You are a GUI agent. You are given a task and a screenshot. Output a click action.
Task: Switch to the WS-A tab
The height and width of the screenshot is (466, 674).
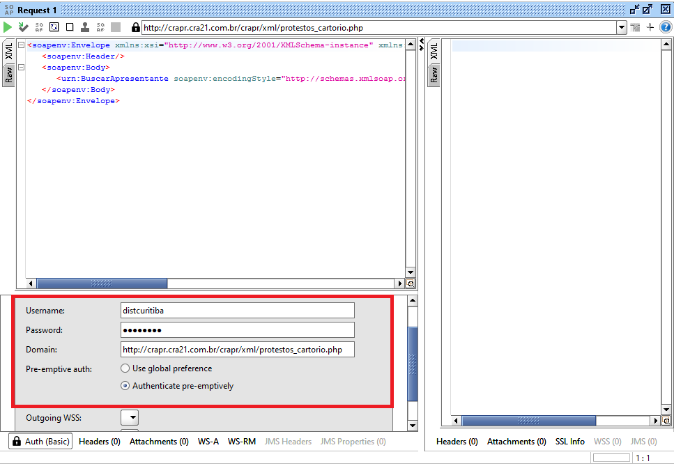208,442
